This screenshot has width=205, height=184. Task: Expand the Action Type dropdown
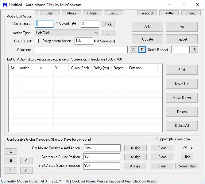(67, 33)
